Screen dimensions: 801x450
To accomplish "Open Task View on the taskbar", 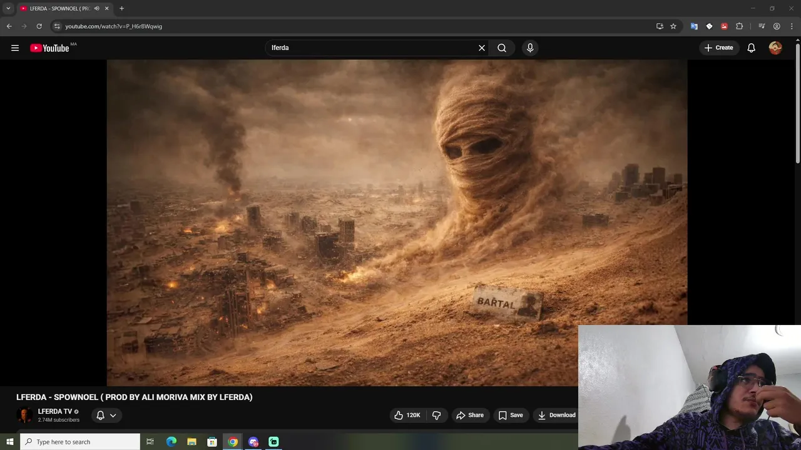I will tap(150, 442).
